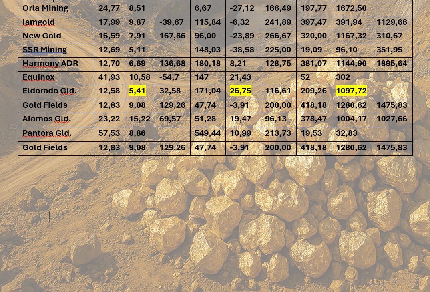
Task: Select the Alamos Gld. row label
Action: (x=46, y=119)
